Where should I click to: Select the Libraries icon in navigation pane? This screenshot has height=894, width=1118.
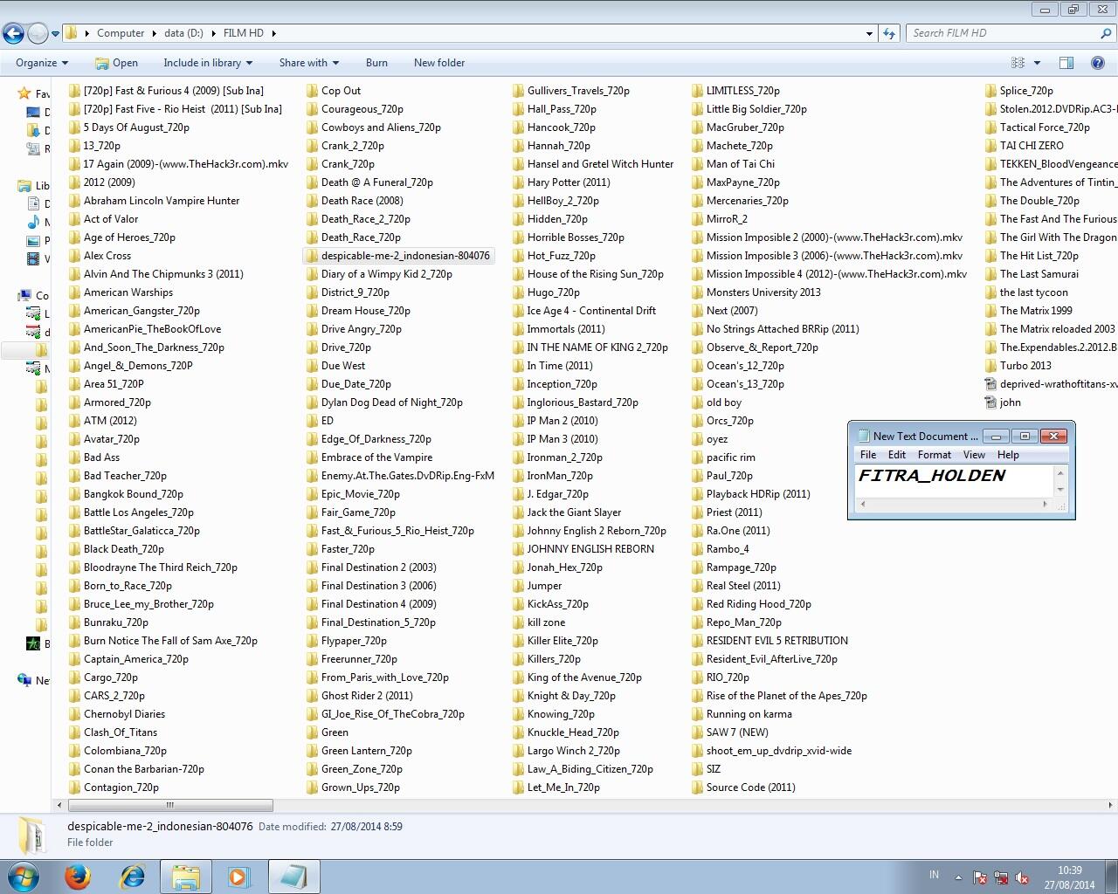pyautogui.click(x=24, y=185)
